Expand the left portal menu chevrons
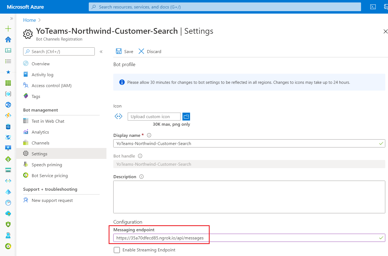This screenshot has width=388, height=256. (x=11, y=18)
